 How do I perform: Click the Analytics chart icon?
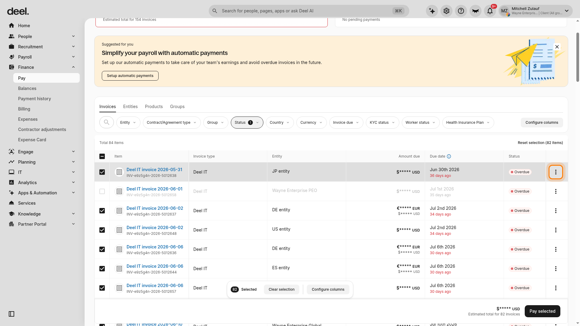11,183
